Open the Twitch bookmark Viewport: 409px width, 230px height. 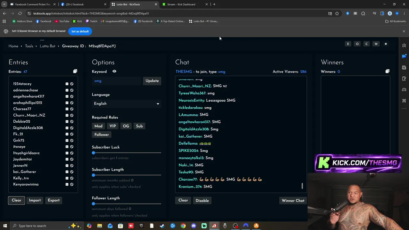tap(91, 21)
